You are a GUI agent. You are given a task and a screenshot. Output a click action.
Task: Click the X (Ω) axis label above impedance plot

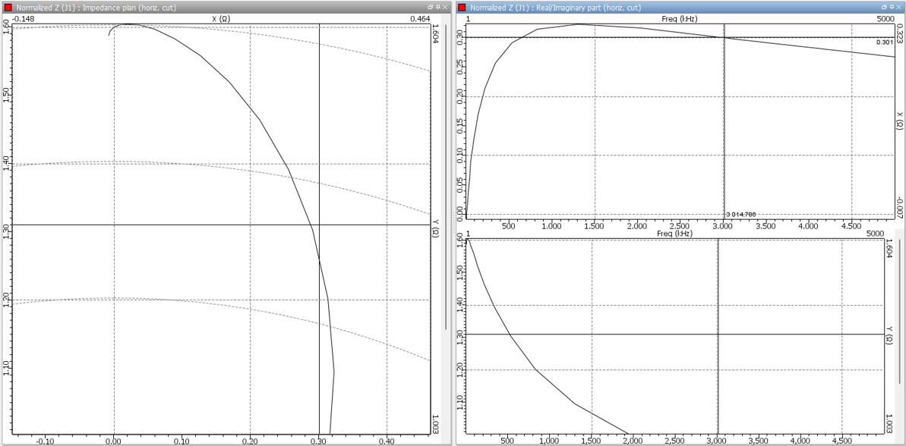[x=220, y=18]
